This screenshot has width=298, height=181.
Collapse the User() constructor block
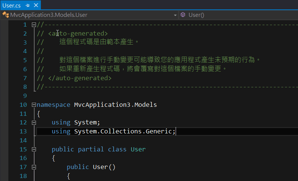34,167
